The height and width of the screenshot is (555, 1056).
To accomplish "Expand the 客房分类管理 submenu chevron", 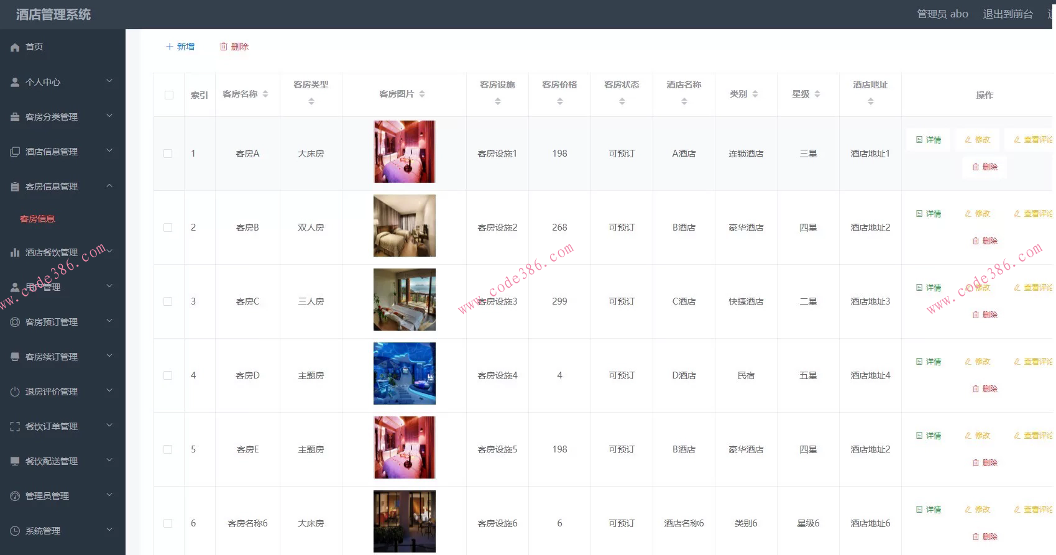I will pyautogui.click(x=109, y=116).
